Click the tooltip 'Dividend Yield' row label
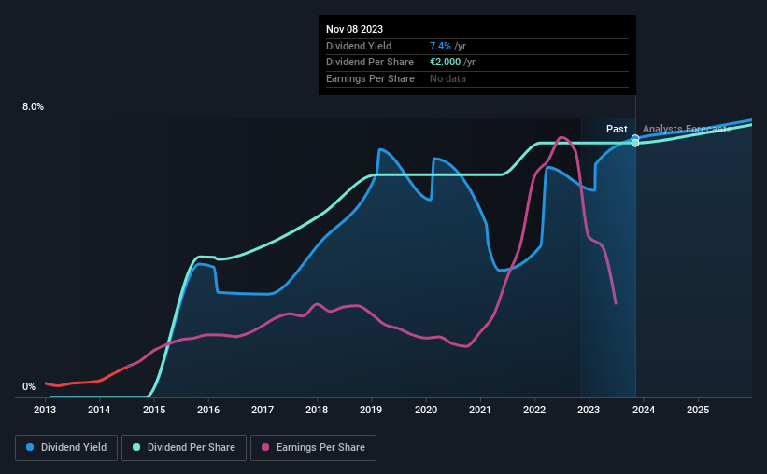The height and width of the screenshot is (474, 767). pyautogui.click(x=359, y=46)
